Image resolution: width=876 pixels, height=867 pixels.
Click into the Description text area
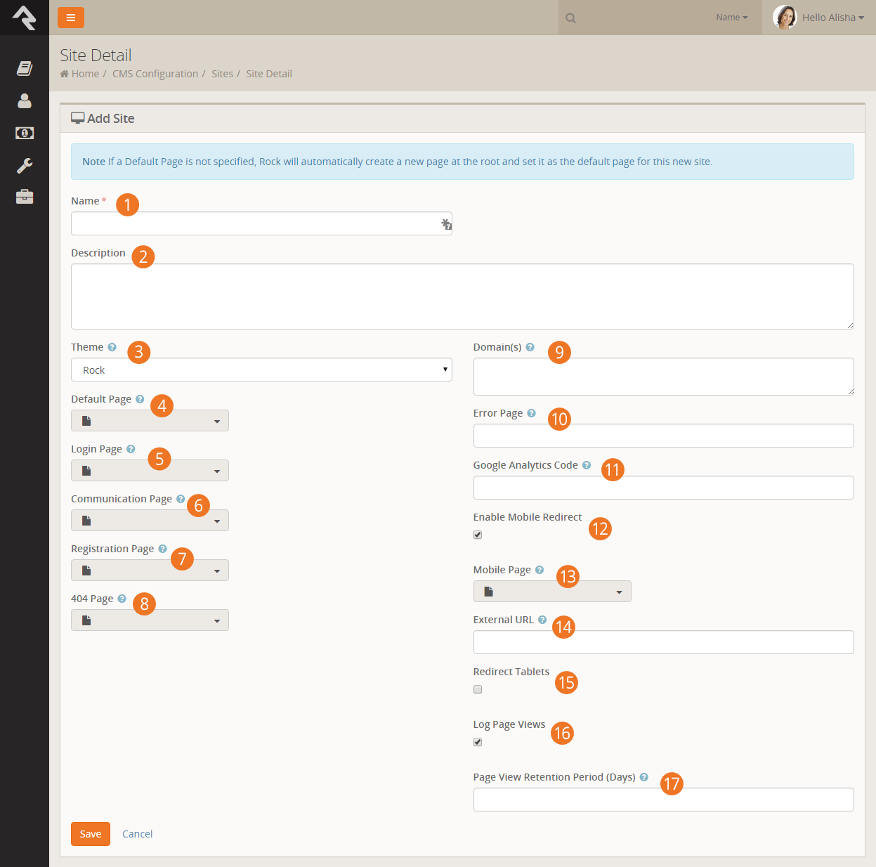(462, 296)
